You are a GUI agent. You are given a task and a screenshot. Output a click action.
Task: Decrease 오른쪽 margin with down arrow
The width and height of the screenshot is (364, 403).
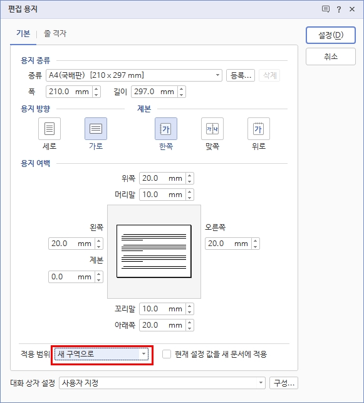tap(255, 247)
